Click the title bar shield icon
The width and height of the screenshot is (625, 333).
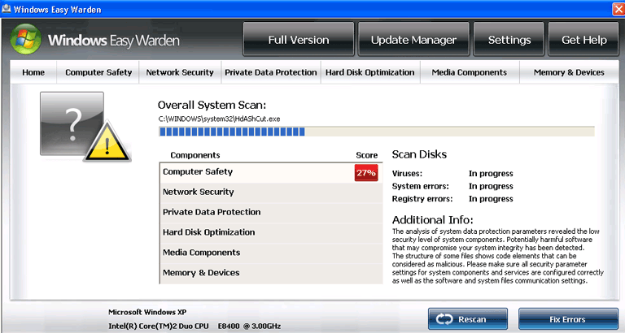tap(8, 7)
